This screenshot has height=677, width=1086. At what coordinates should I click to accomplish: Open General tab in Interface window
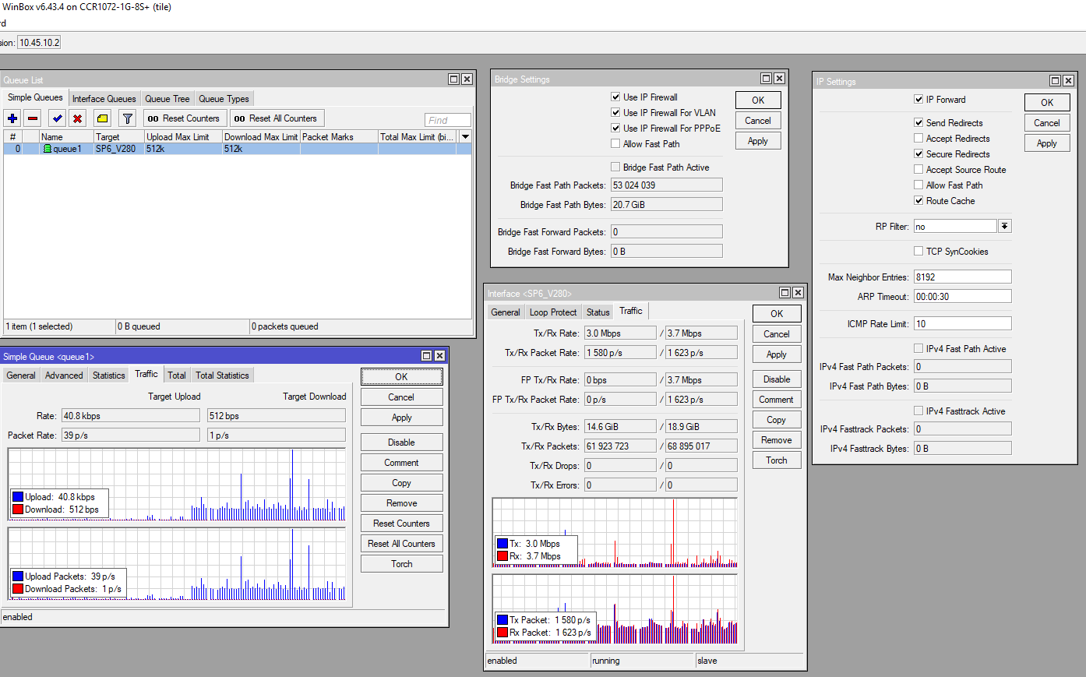pos(506,312)
